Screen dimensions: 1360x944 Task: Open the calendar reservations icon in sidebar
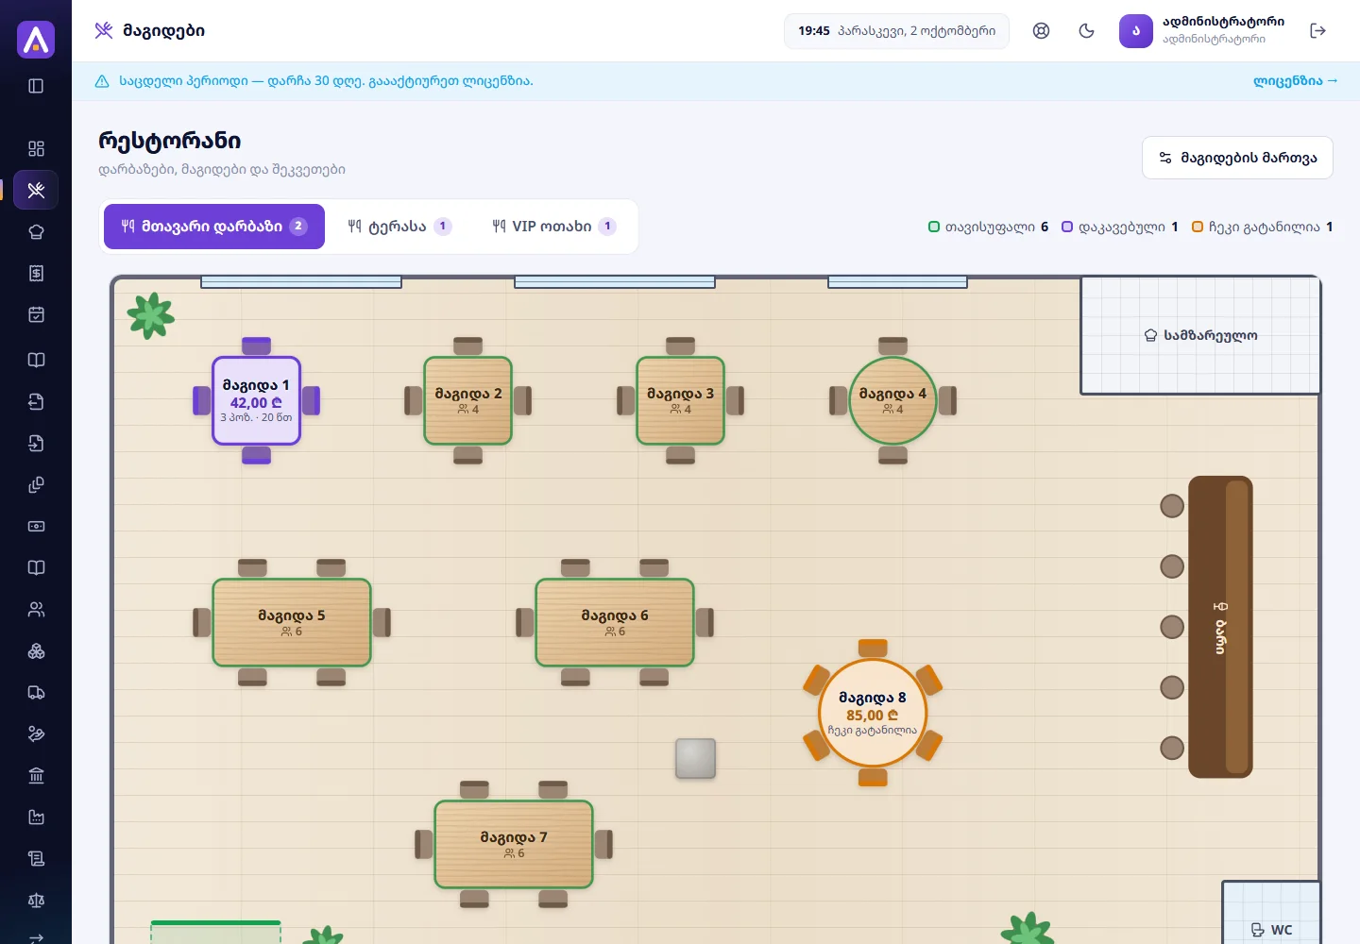tap(36, 314)
